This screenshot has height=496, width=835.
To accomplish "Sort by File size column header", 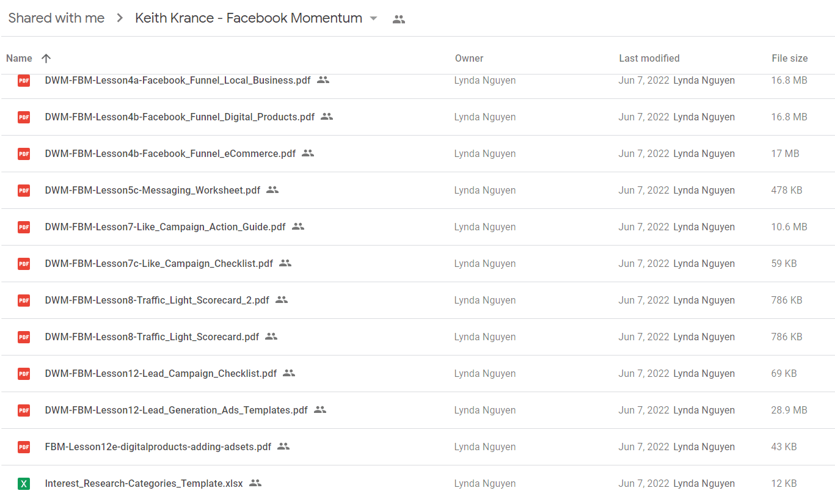I will 790,58.
